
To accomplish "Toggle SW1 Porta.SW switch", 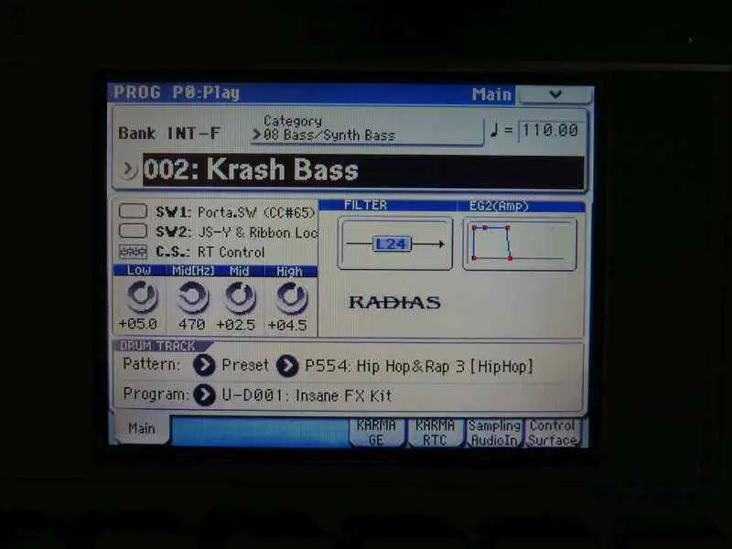I will 134,211.
